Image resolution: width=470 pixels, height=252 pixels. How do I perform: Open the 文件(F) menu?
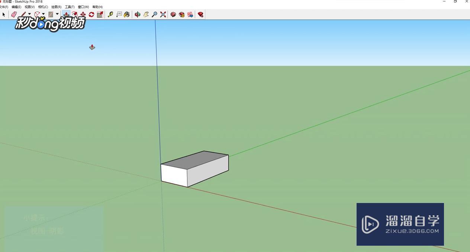point(4,7)
